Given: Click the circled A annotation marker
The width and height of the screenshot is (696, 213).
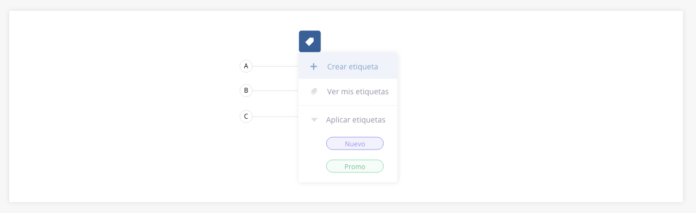Looking at the screenshot, I should [x=246, y=66].
